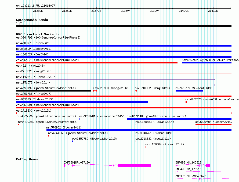Click the 21360k ruler position
This screenshot has height=182, width=239.
point(67,11)
